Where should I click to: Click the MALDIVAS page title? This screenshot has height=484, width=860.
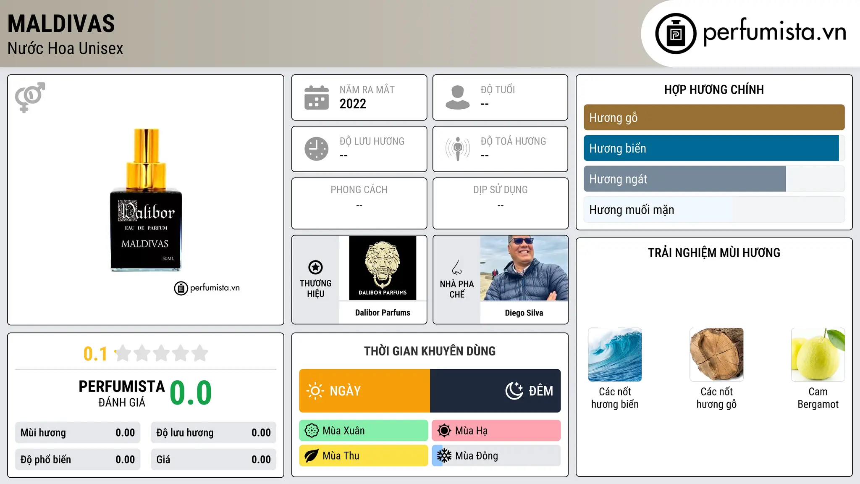[x=61, y=24]
